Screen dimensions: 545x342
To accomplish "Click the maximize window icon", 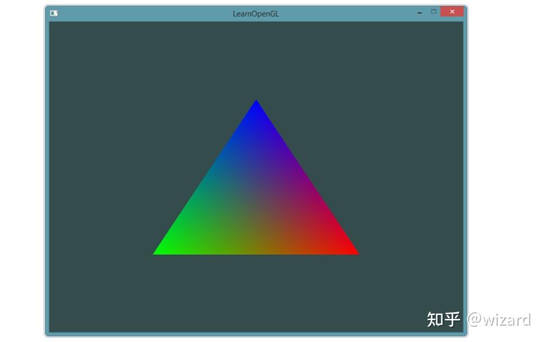I will coord(434,10).
